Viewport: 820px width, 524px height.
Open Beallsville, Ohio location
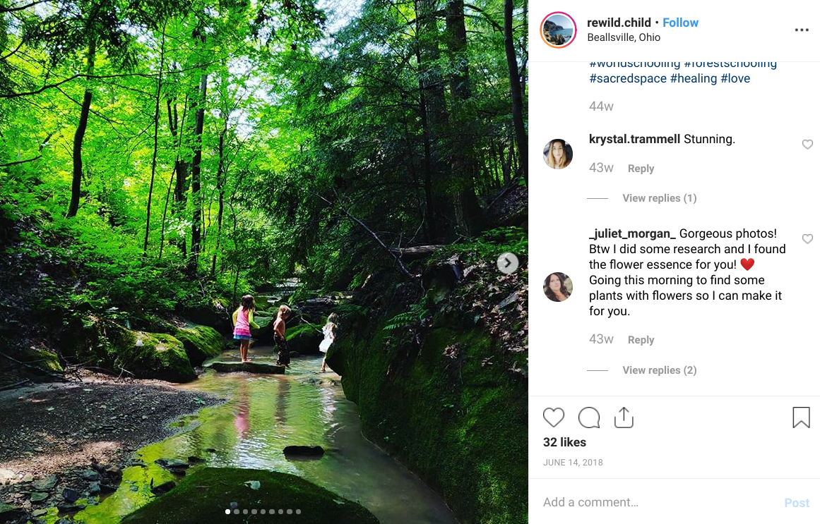624,38
